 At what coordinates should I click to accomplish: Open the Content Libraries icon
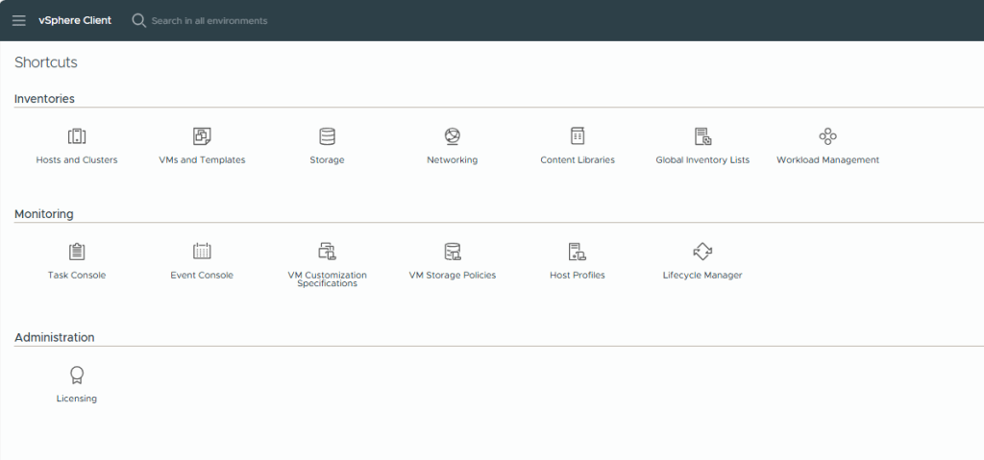tap(578, 136)
